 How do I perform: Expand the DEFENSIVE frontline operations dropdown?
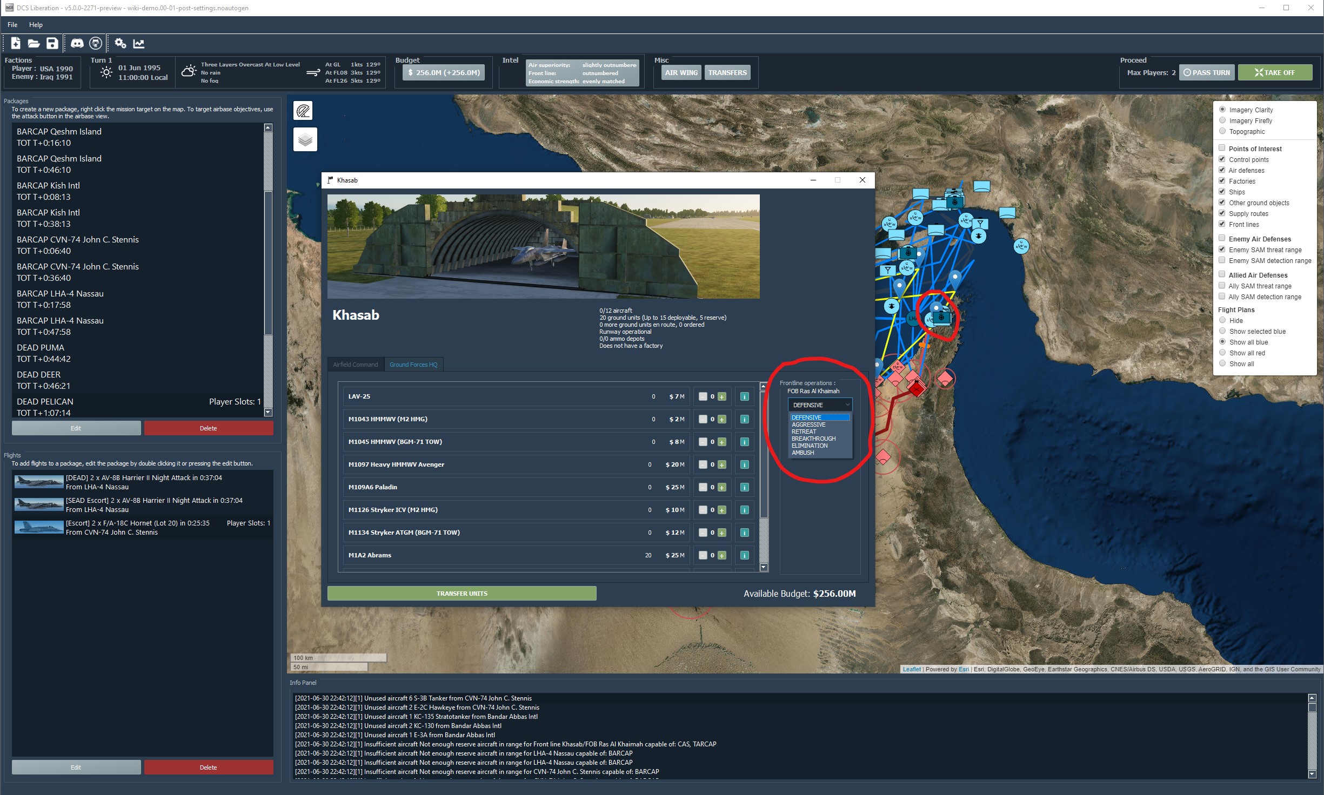(x=820, y=405)
